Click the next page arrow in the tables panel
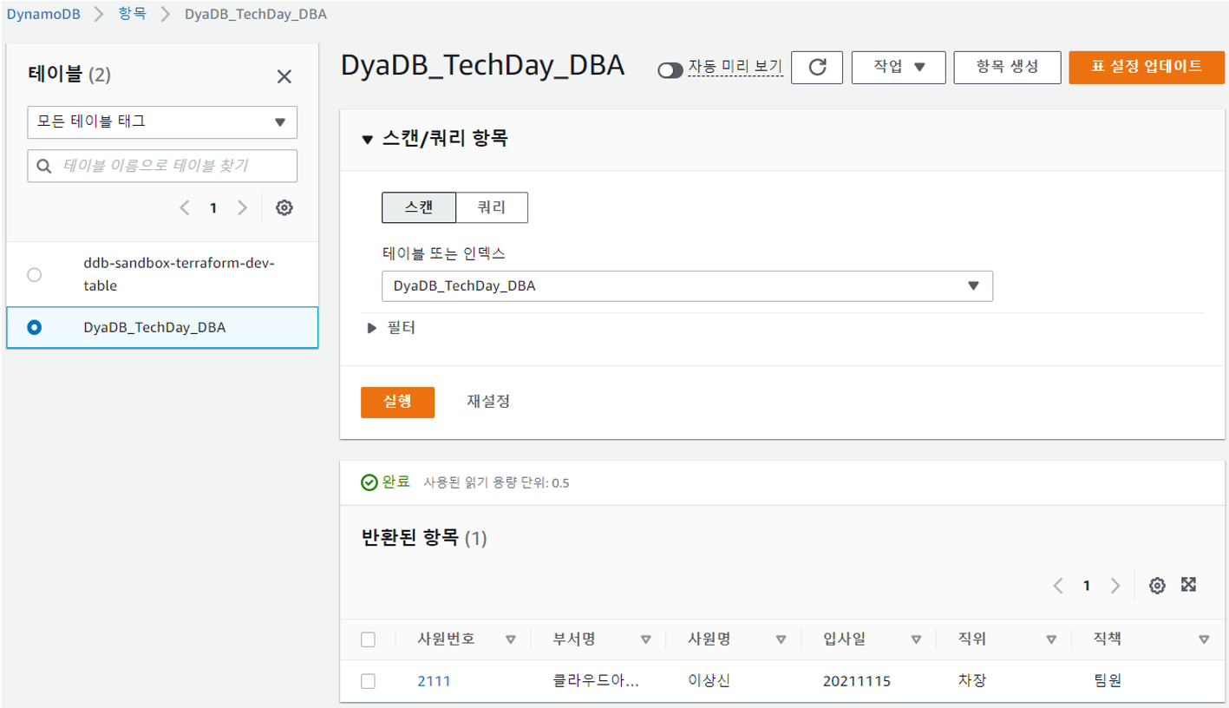The width and height of the screenshot is (1229, 708). pyautogui.click(x=241, y=207)
